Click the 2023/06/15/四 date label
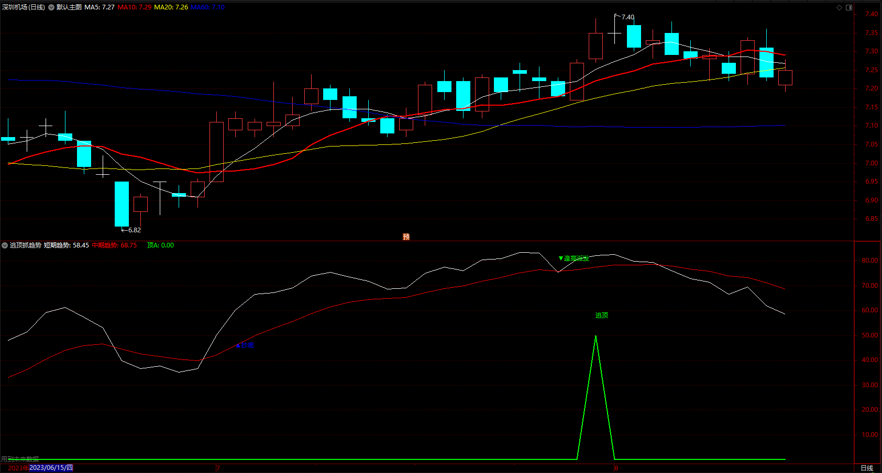This screenshot has height=473, width=882. 51,468
